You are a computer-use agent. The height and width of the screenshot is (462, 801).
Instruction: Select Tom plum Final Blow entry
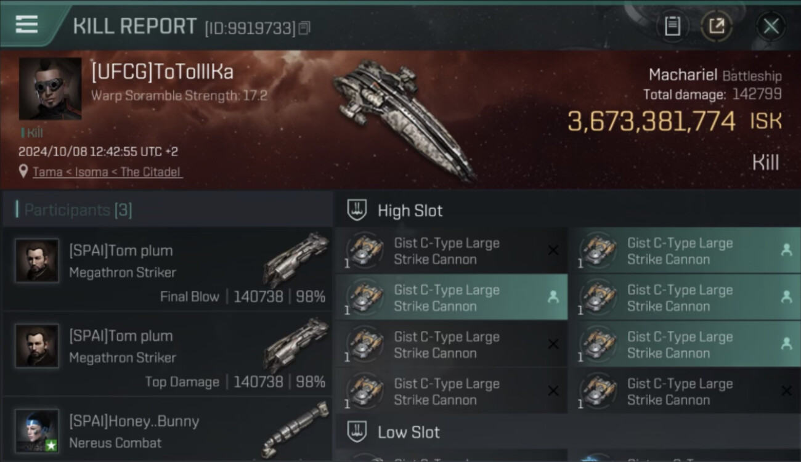coord(168,269)
